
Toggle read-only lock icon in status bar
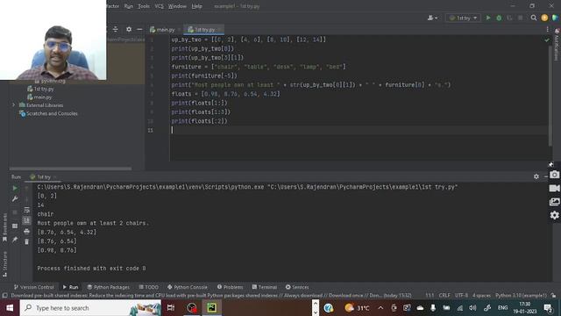[x=553, y=296]
